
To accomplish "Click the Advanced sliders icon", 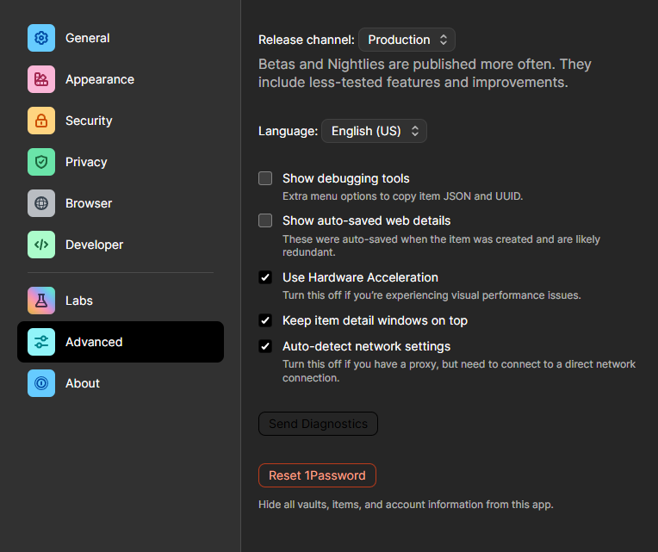I will (41, 342).
